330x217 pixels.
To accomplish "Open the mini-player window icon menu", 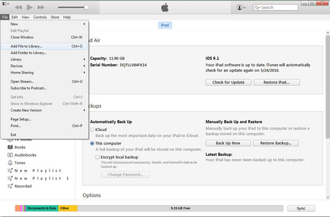I will 5,4.
